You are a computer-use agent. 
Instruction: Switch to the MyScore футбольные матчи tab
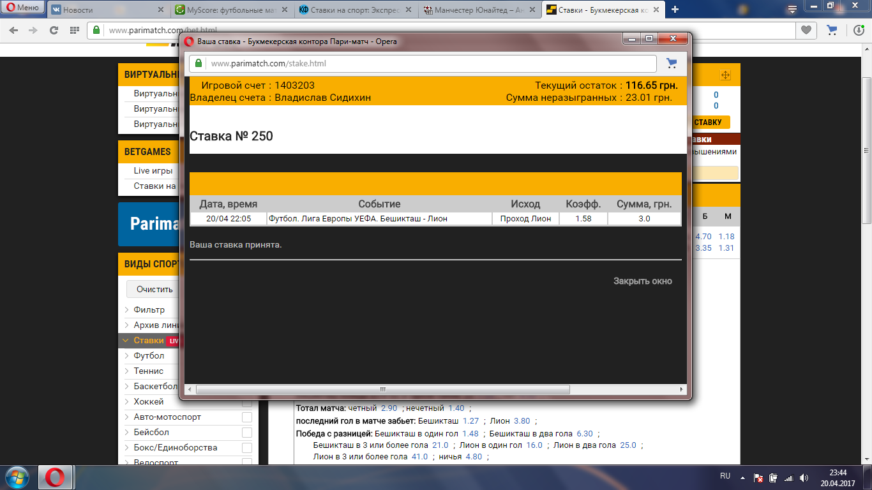(x=232, y=10)
